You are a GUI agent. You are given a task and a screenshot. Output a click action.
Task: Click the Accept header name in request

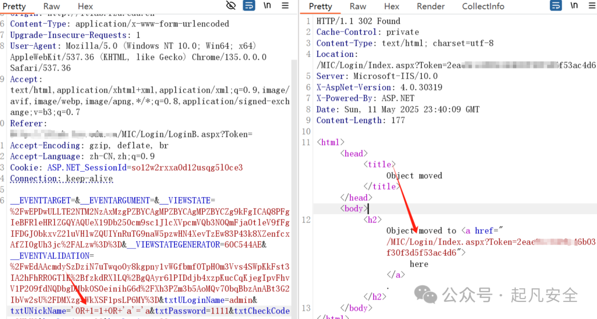(24, 79)
